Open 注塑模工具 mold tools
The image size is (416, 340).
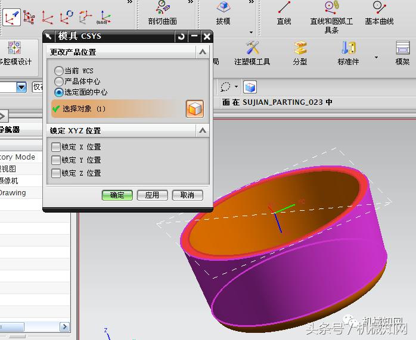point(252,53)
